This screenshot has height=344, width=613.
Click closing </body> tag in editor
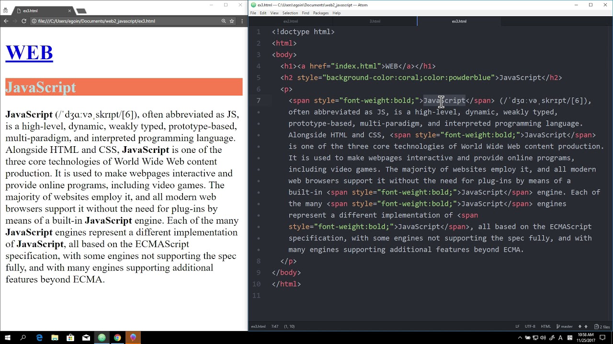point(286,272)
